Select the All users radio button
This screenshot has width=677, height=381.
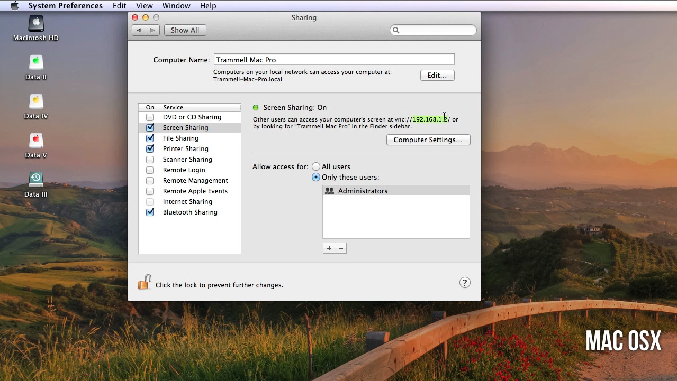click(316, 166)
